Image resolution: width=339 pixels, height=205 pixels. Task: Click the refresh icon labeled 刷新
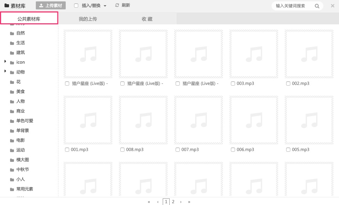pos(117,5)
